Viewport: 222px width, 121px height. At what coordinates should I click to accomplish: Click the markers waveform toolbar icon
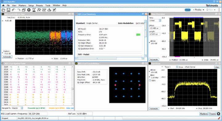point(39,10)
